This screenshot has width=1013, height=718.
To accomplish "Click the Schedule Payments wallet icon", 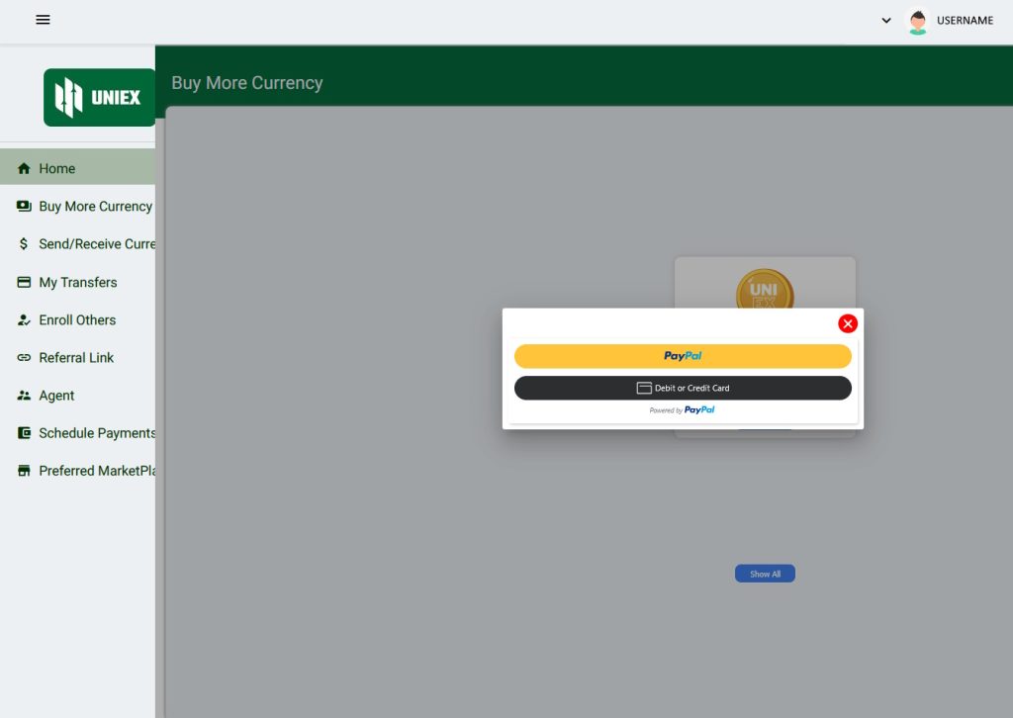I will [24, 433].
